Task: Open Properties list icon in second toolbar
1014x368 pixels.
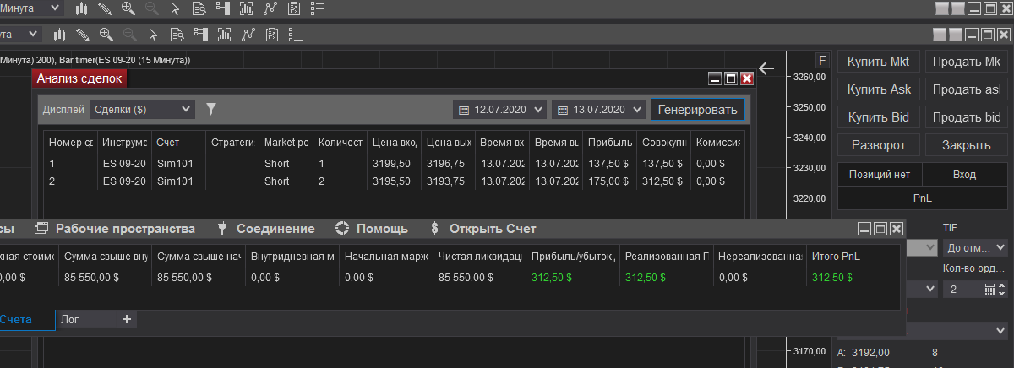Action: coord(296,35)
